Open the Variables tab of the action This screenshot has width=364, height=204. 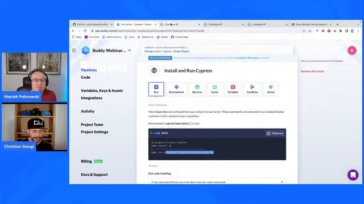point(233,89)
